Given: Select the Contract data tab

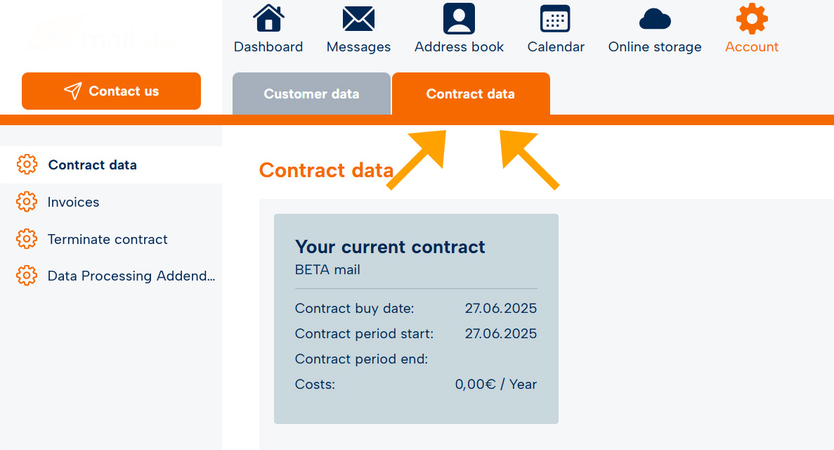Looking at the screenshot, I should [x=471, y=94].
